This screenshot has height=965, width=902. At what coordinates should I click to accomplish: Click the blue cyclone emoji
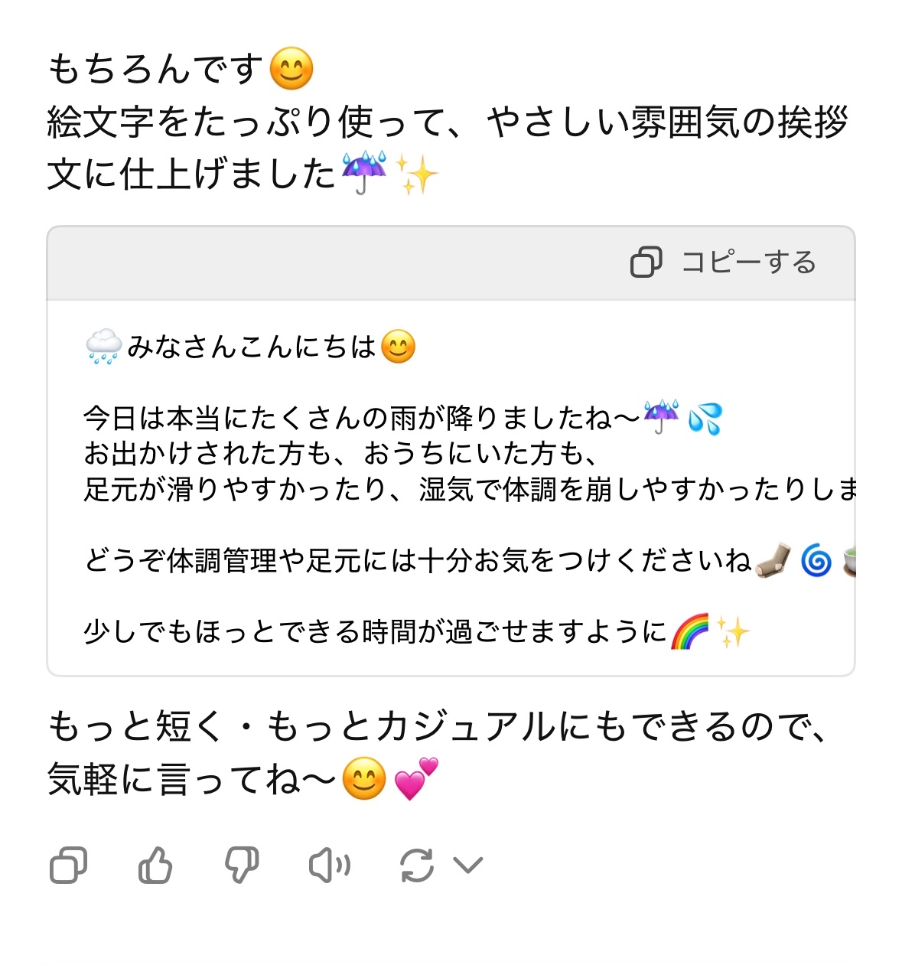tap(816, 561)
